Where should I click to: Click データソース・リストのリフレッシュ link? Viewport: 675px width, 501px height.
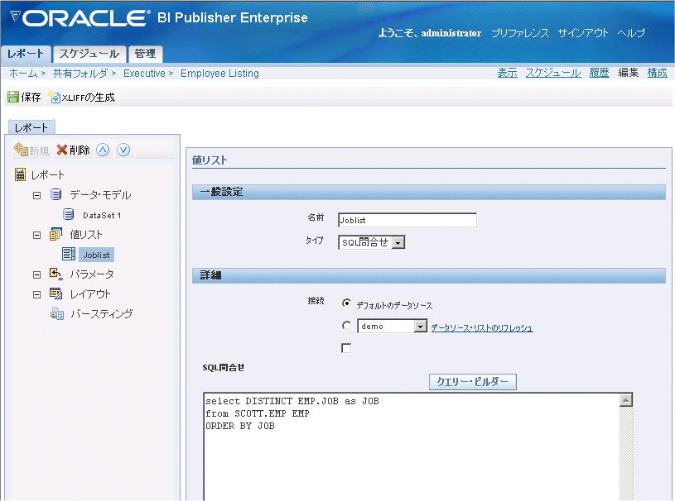(482, 328)
